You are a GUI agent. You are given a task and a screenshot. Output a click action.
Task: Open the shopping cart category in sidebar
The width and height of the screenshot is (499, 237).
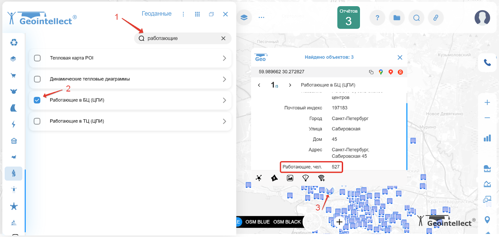(13, 75)
